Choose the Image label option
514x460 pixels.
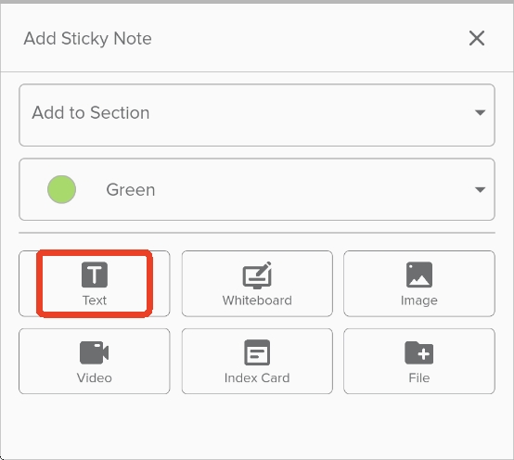(x=419, y=300)
